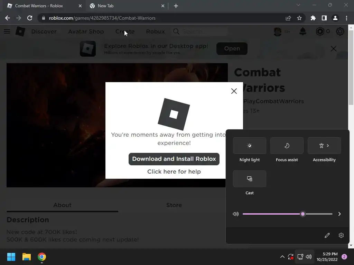The width and height of the screenshot is (354, 265).
Task: Open the Robux balance icon
Action: (320, 31)
